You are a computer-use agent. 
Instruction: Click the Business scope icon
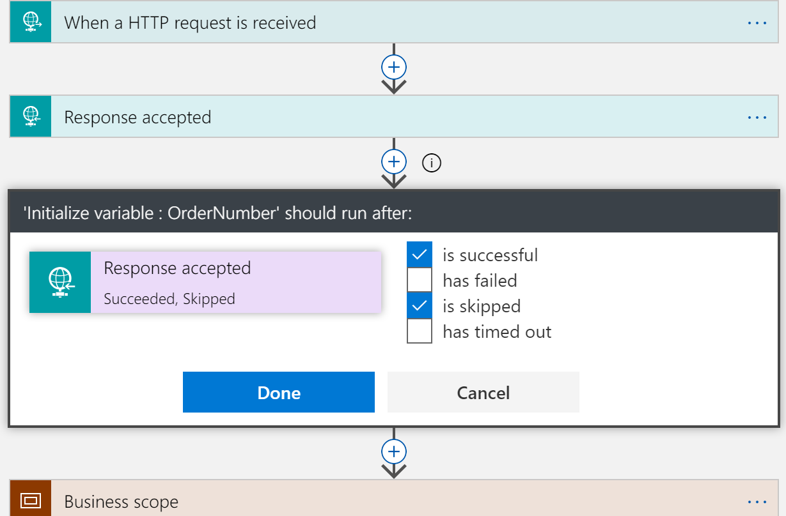click(x=30, y=501)
